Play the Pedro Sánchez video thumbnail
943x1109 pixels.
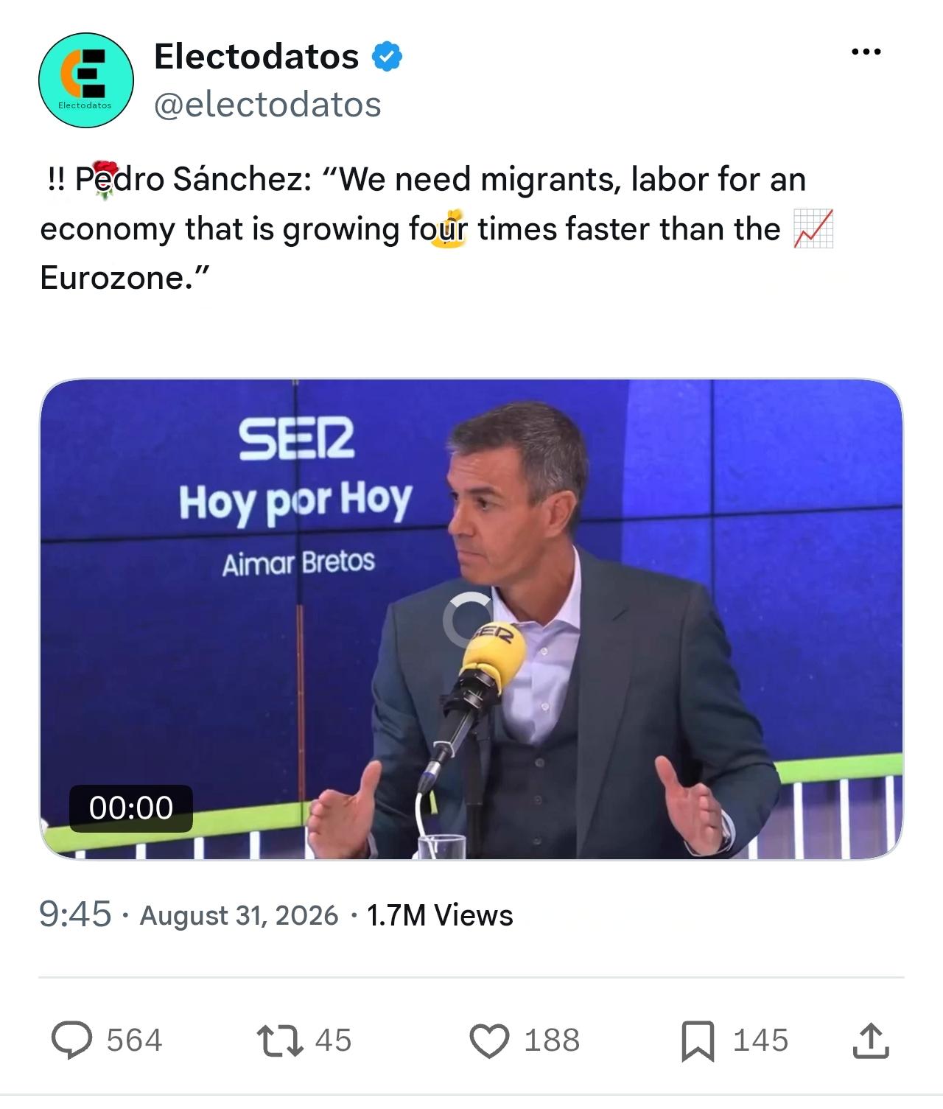point(471,619)
